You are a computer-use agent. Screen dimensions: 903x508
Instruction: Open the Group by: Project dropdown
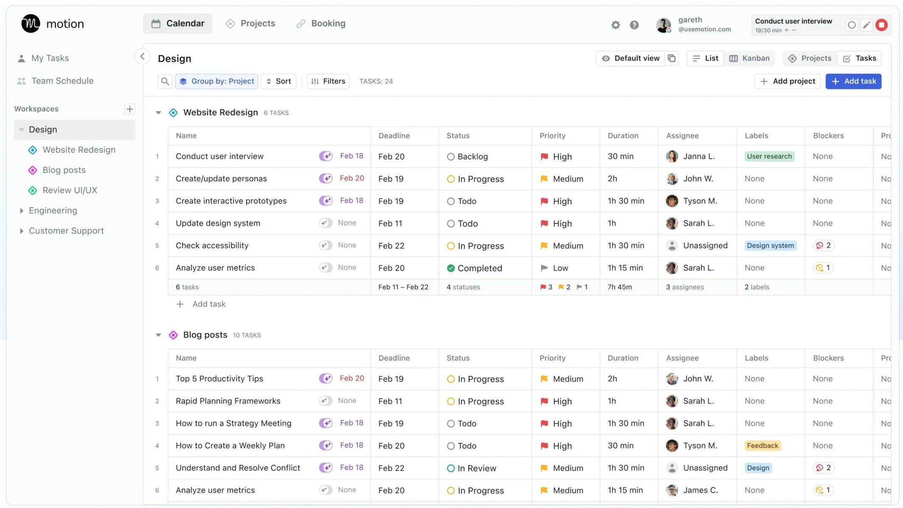click(x=217, y=81)
